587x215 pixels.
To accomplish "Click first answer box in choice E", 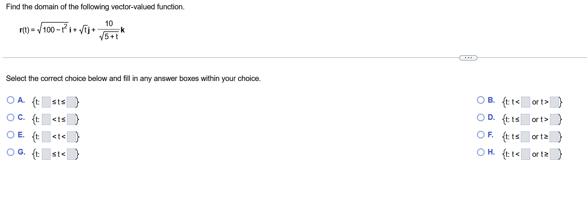I will [x=46, y=137].
